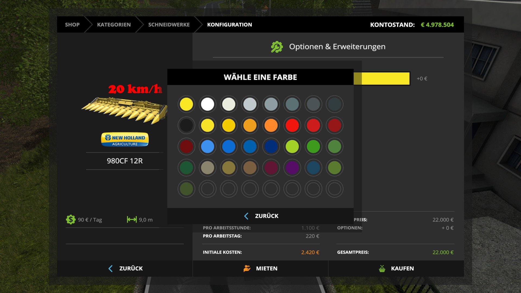The image size is (521, 293).
Task: Select the light gray swatch in the top row
Action: click(x=250, y=104)
